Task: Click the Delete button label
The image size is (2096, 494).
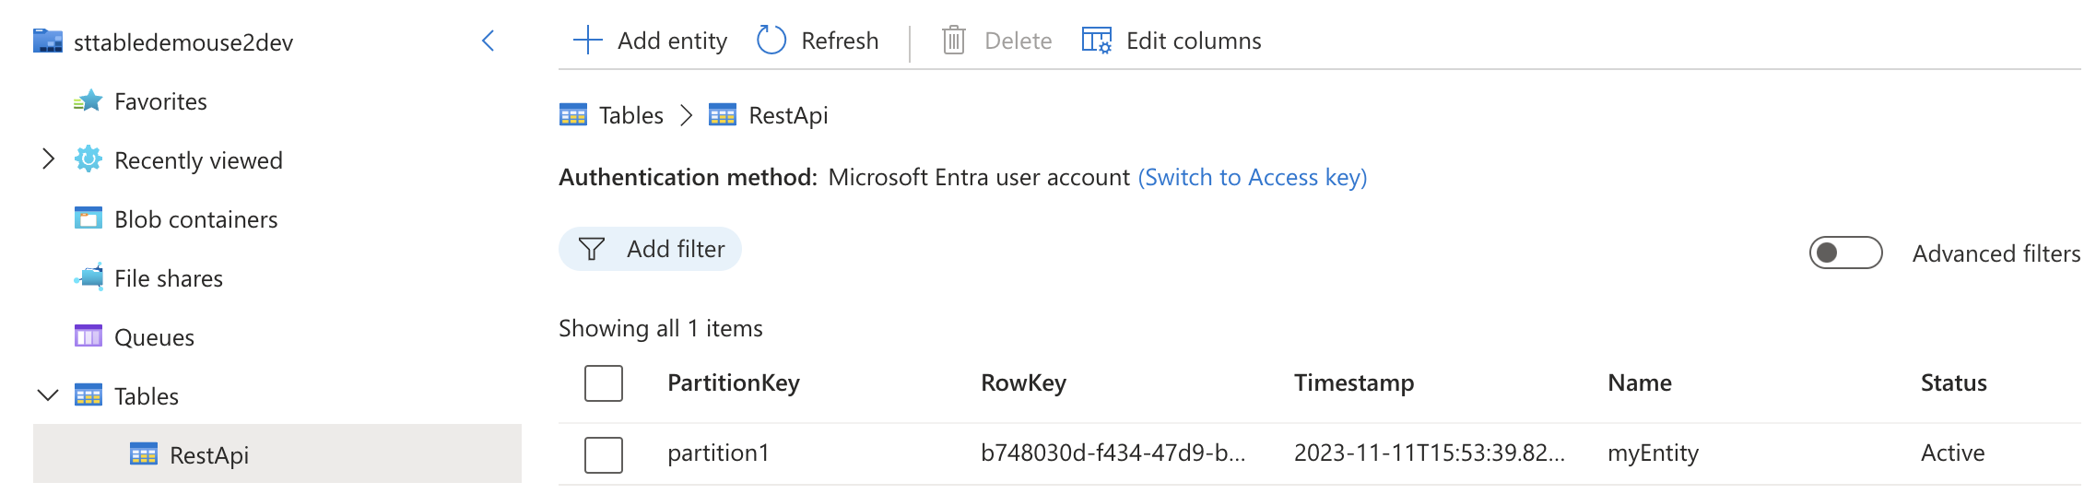Action: [x=1018, y=41]
